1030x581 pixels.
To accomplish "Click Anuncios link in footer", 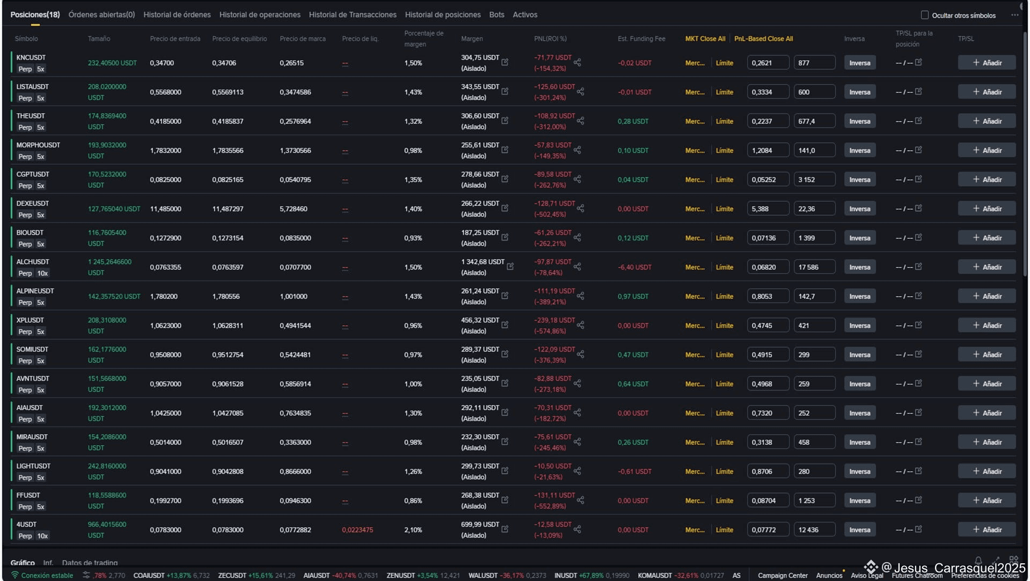I will coord(829,575).
